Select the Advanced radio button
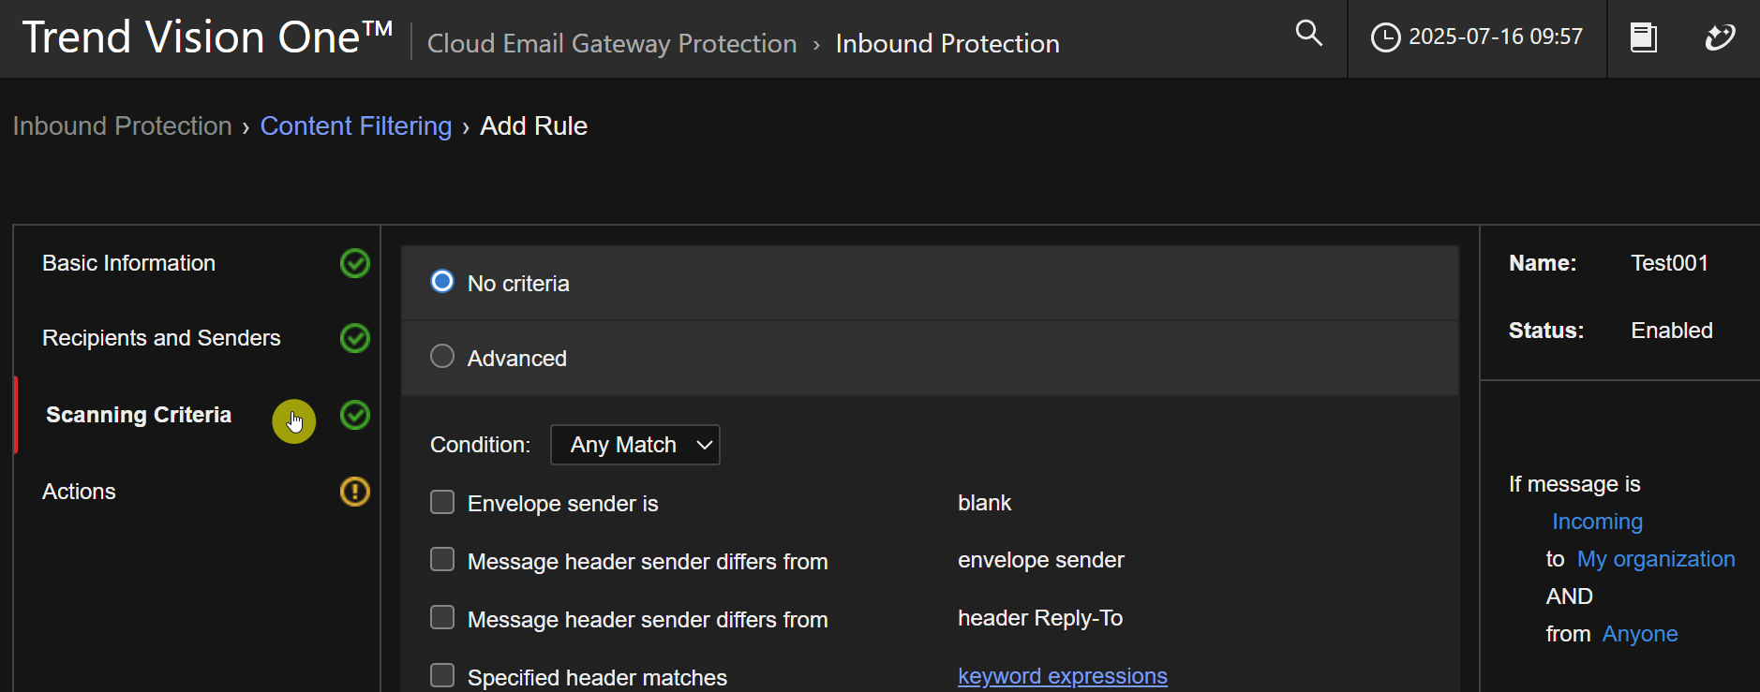 tap(442, 357)
